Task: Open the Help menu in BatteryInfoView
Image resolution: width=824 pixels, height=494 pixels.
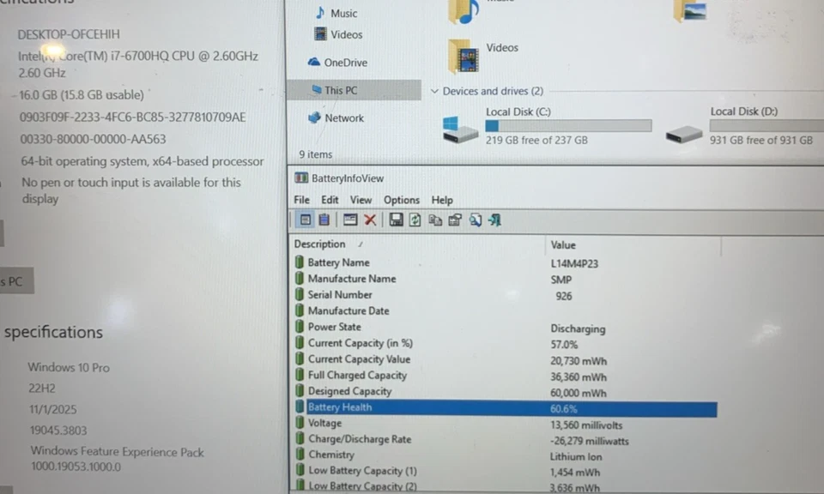Action: 442,200
